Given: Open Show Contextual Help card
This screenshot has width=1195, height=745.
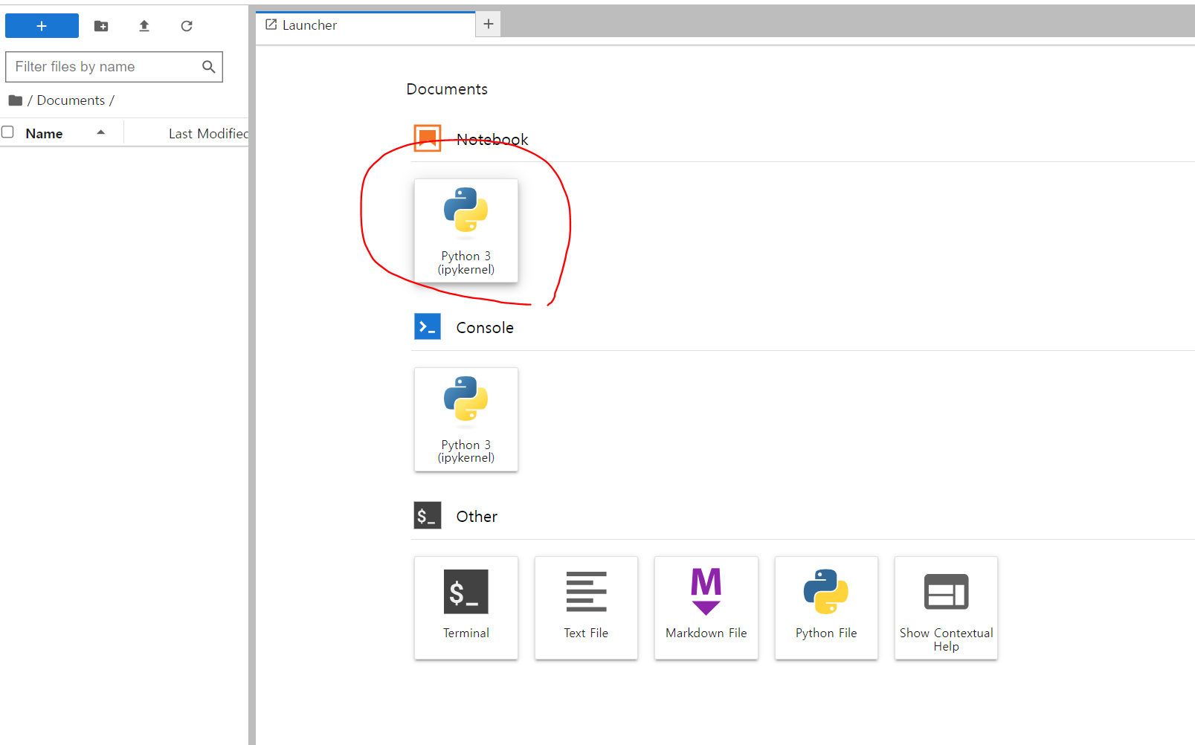Looking at the screenshot, I should (x=946, y=608).
